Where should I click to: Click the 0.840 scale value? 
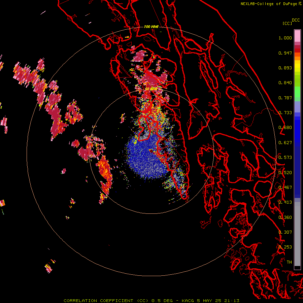point(285,83)
